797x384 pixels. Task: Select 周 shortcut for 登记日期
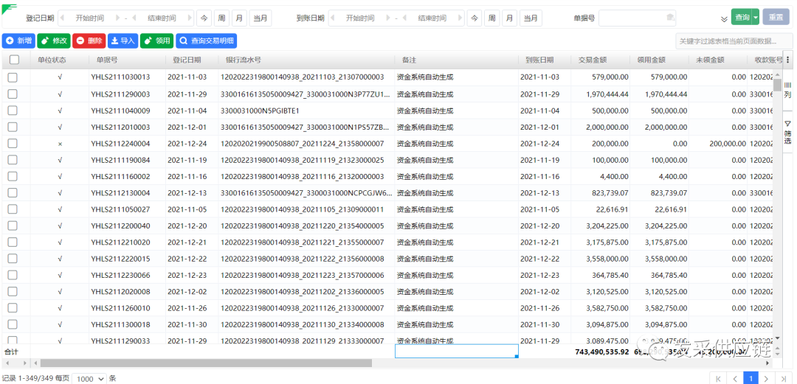[x=221, y=18]
